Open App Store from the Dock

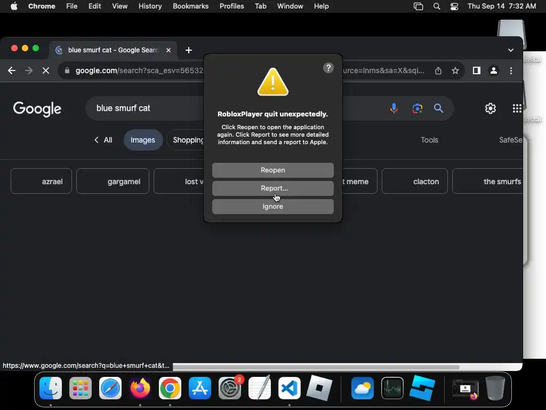[x=200, y=388]
